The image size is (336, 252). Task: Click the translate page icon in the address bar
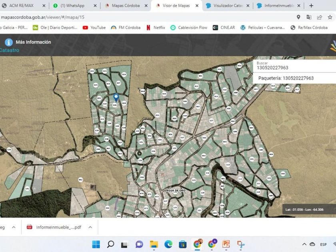(x=309, y=17)
